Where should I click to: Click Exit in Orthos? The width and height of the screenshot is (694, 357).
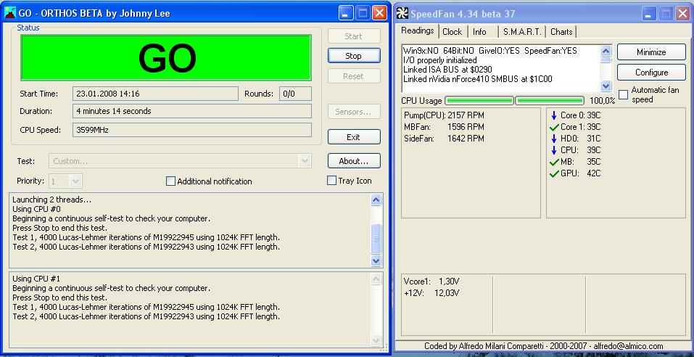[354, 137]
